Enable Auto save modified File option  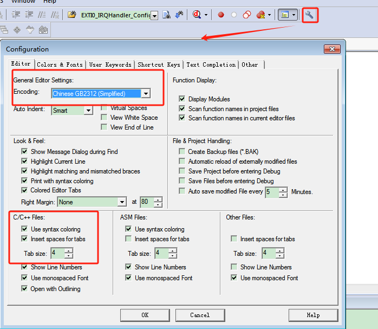pos(182,191)
